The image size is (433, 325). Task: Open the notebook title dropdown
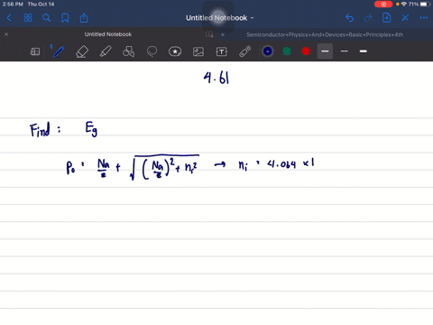coord(220,18)
